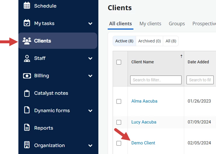
Task: Click the Catalyst notes clipboard icon
Action: [x=27, y=93]
